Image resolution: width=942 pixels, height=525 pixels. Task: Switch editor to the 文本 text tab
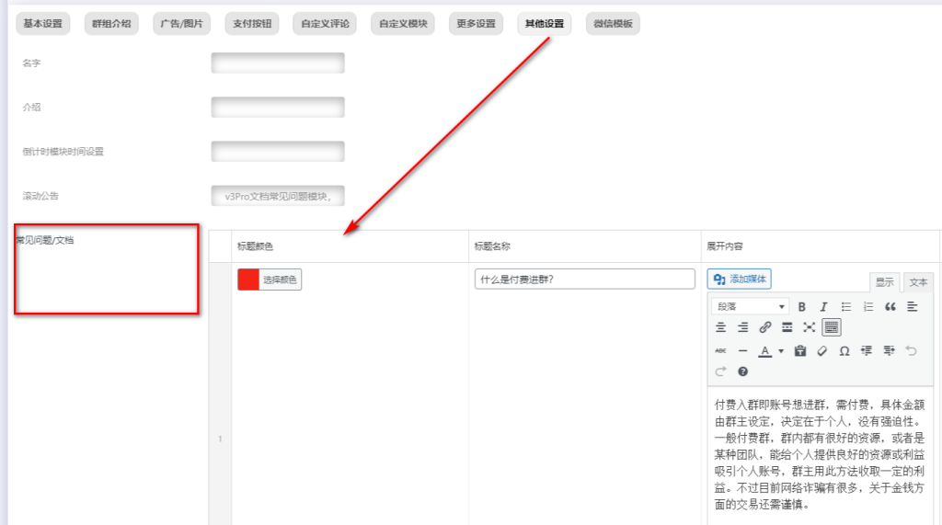click(918, 281)
